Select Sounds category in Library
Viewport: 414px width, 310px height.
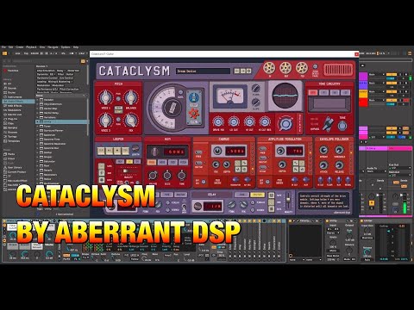12,88
